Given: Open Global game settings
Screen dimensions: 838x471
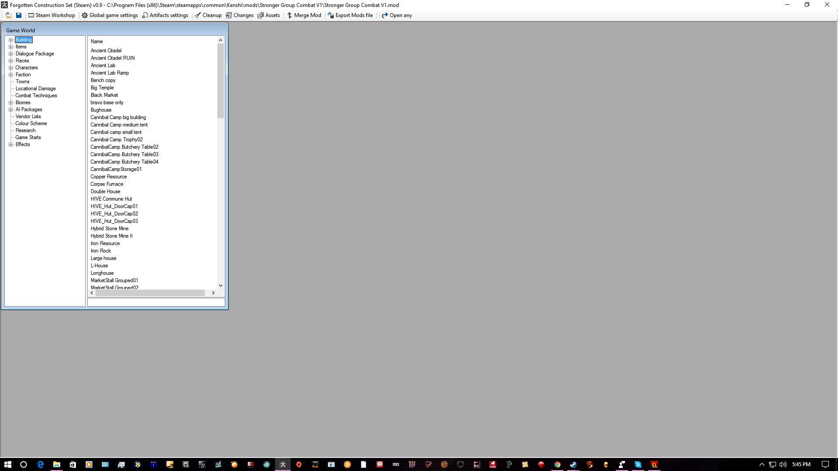Looking at the screenshot, I should point(110,15).
